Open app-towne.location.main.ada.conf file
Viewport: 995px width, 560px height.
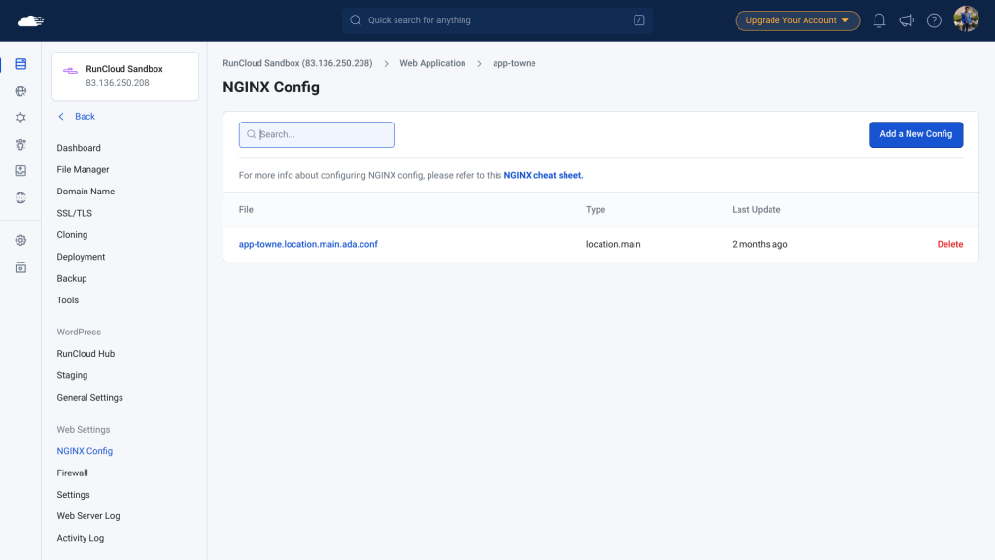308,244
